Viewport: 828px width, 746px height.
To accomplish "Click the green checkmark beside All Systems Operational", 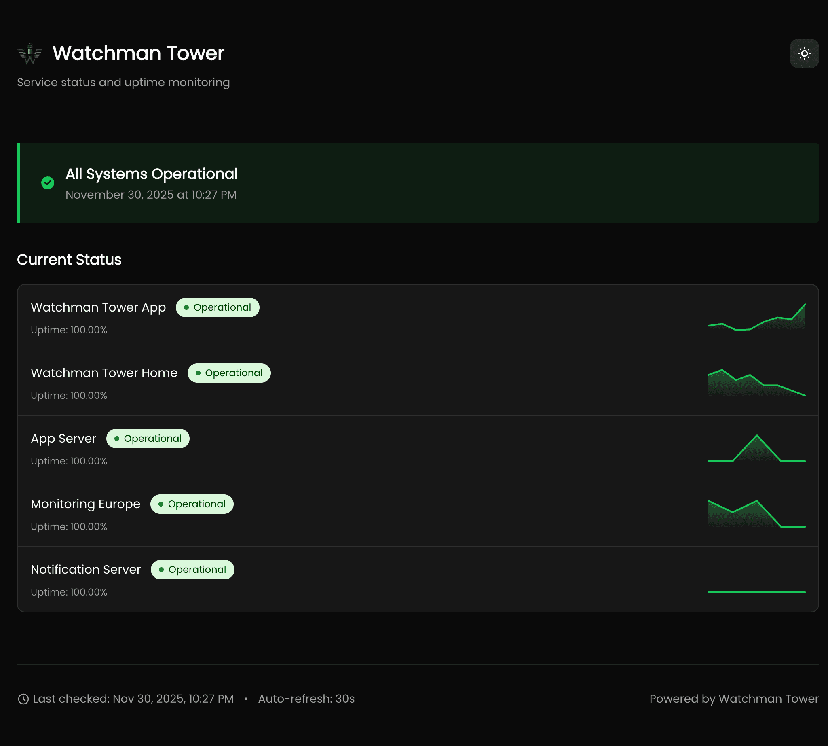I will tap(48, 183).
